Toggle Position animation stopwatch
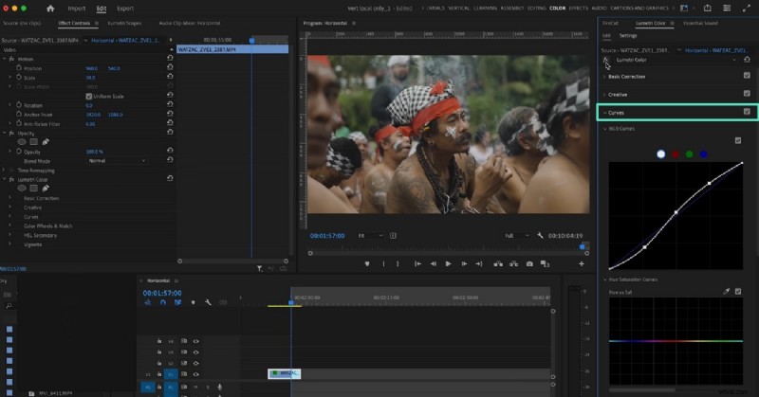The width and height of the screenshot is (759, 397). [19, 68]
